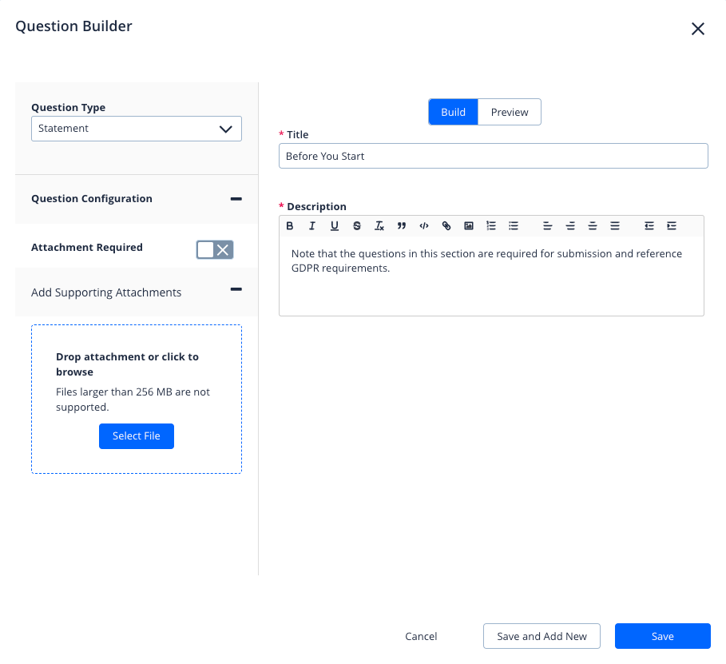Create a numbered list
Viewport: 726px width, 664px height.
[491, 226]
